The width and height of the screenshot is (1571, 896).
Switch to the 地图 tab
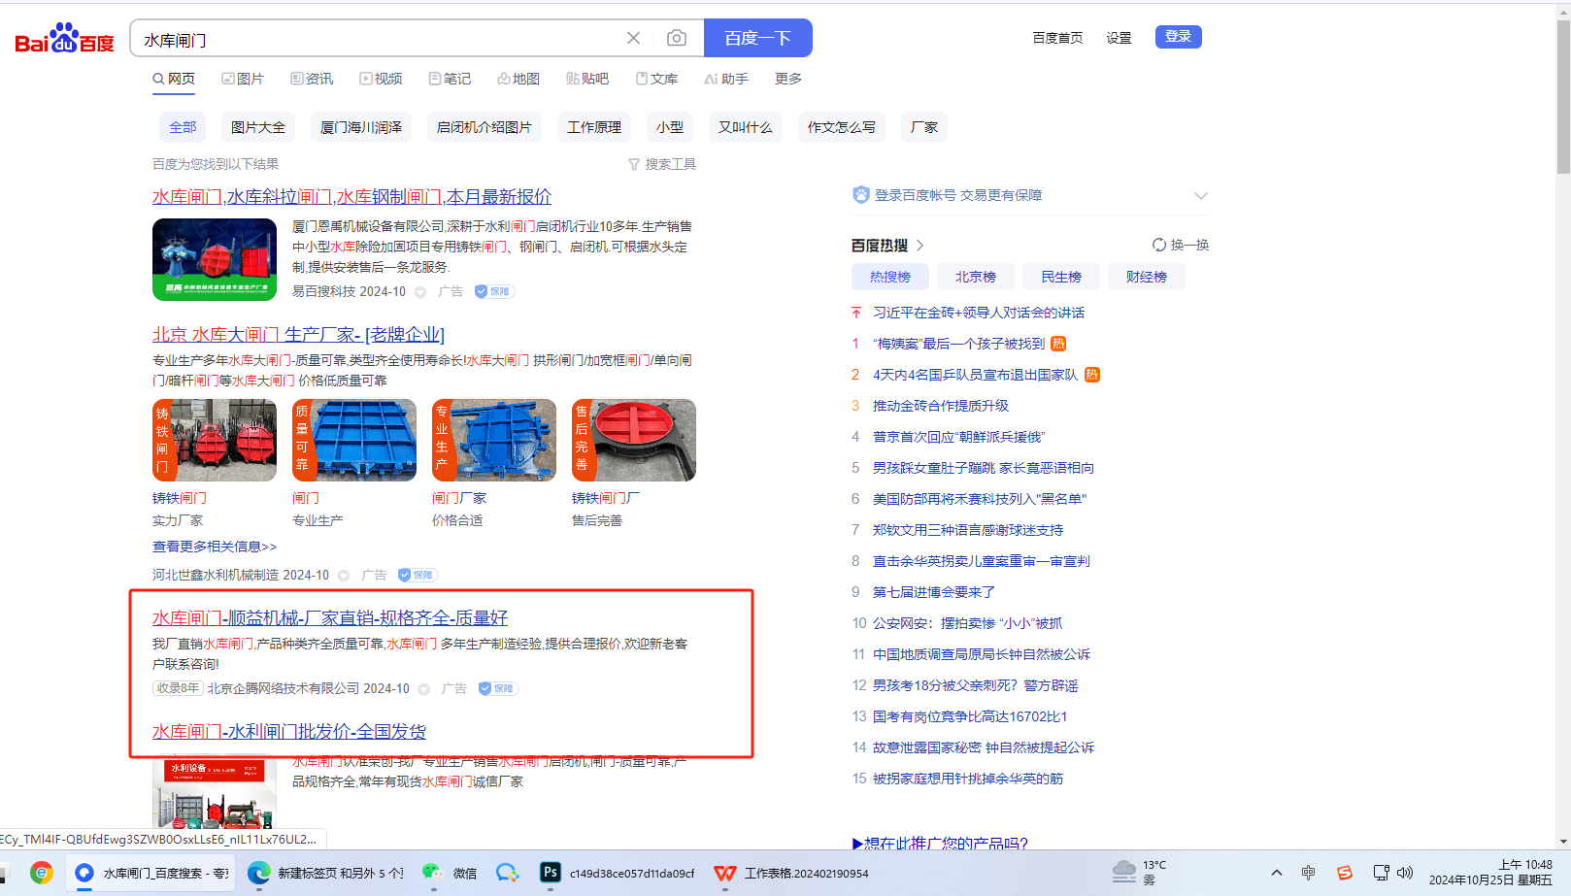518,79
